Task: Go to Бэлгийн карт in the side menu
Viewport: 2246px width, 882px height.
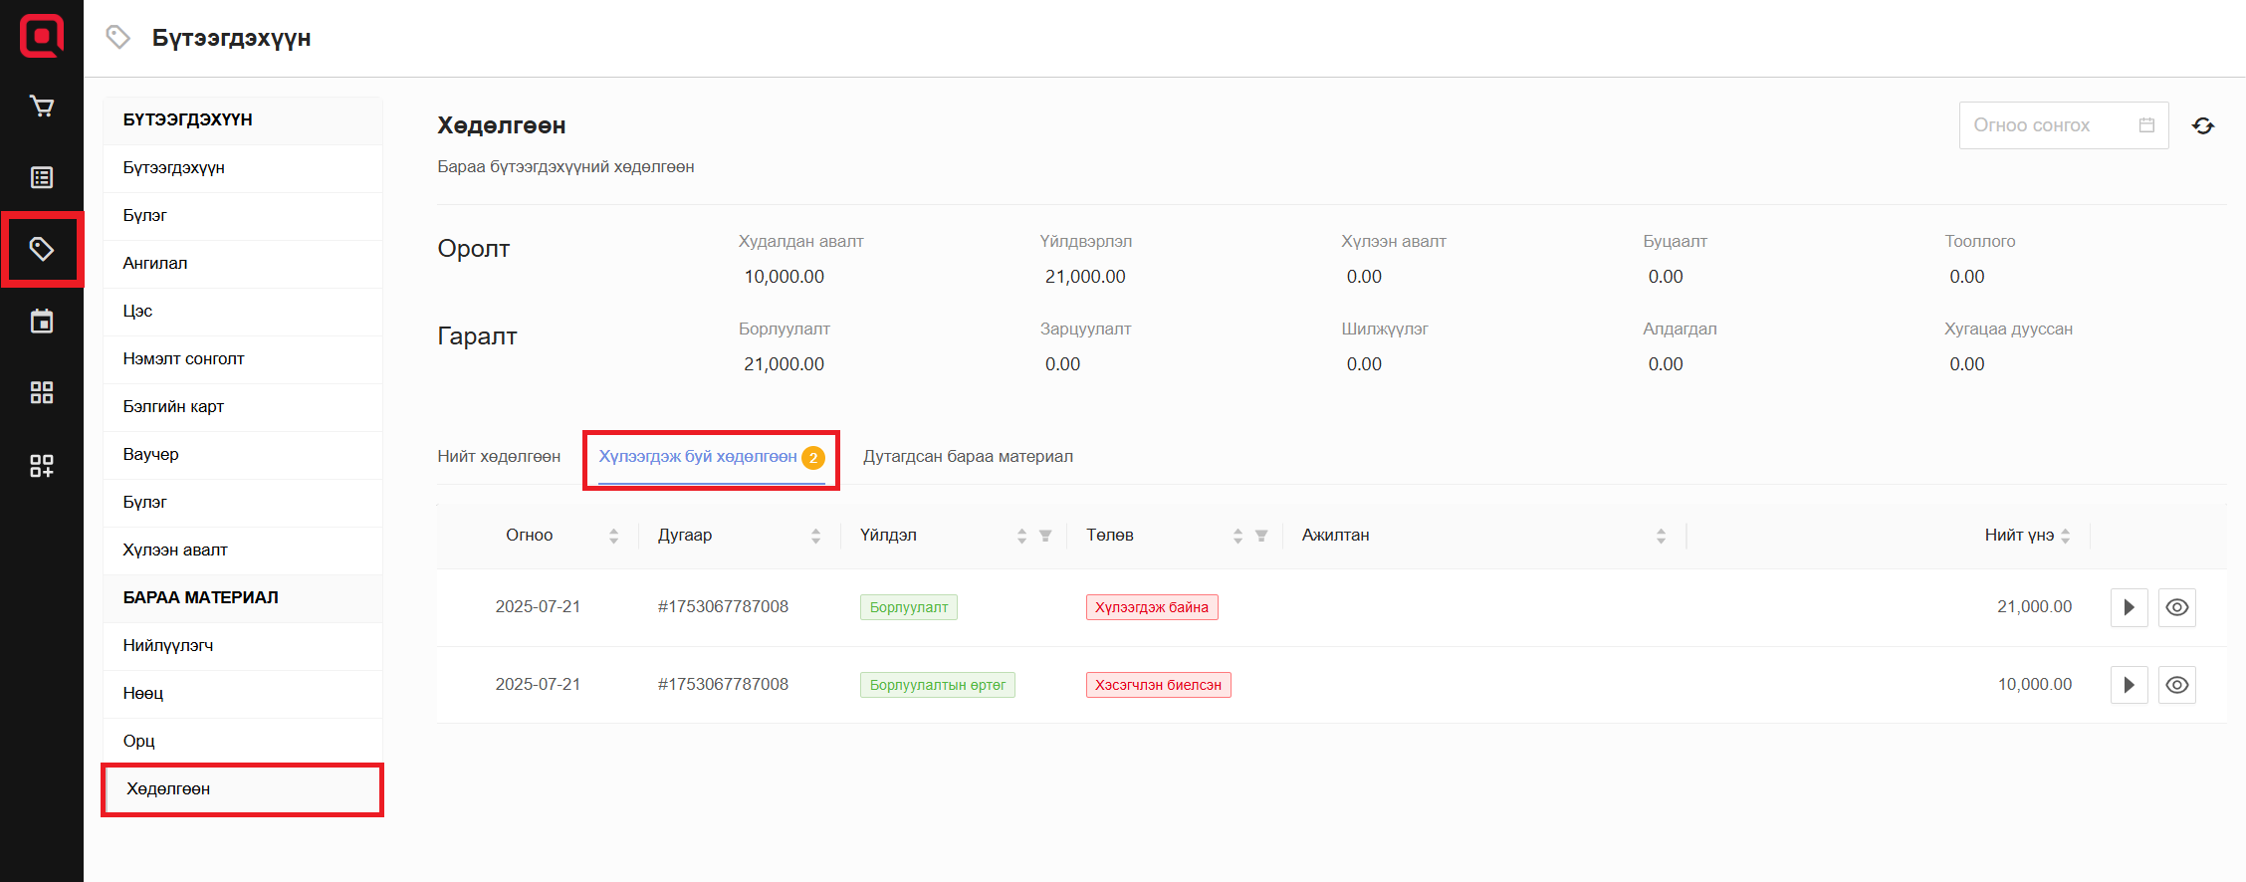Action: click(173, 407)
